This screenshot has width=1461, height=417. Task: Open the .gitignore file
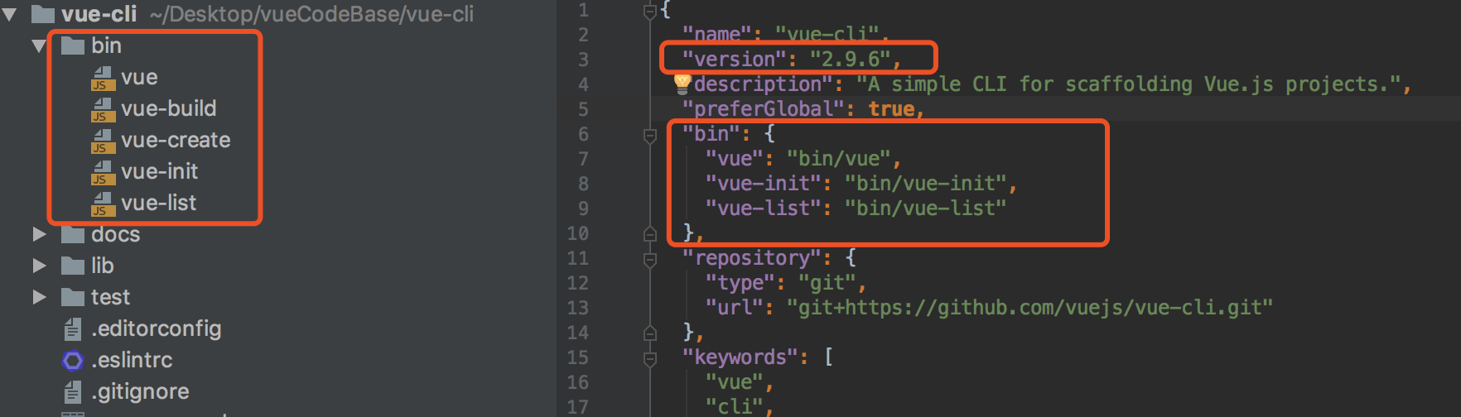140,392
